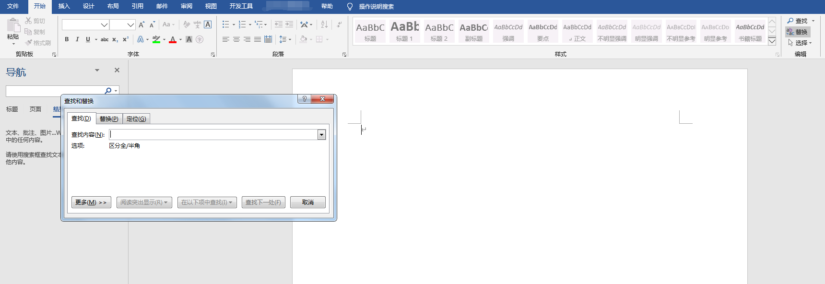Close the Navigation pane
The width and height of the screenshot is (825, 284).
(x=117, y=70)
